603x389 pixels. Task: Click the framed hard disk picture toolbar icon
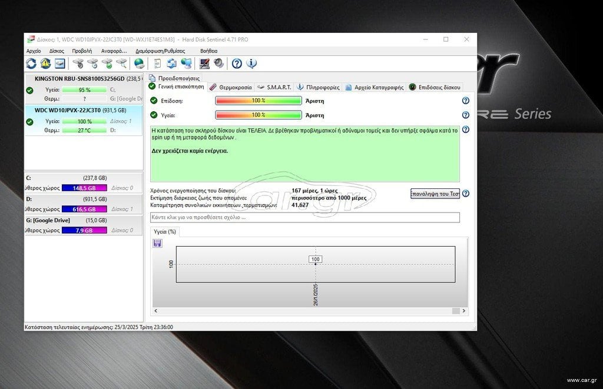tap(60, 64)
